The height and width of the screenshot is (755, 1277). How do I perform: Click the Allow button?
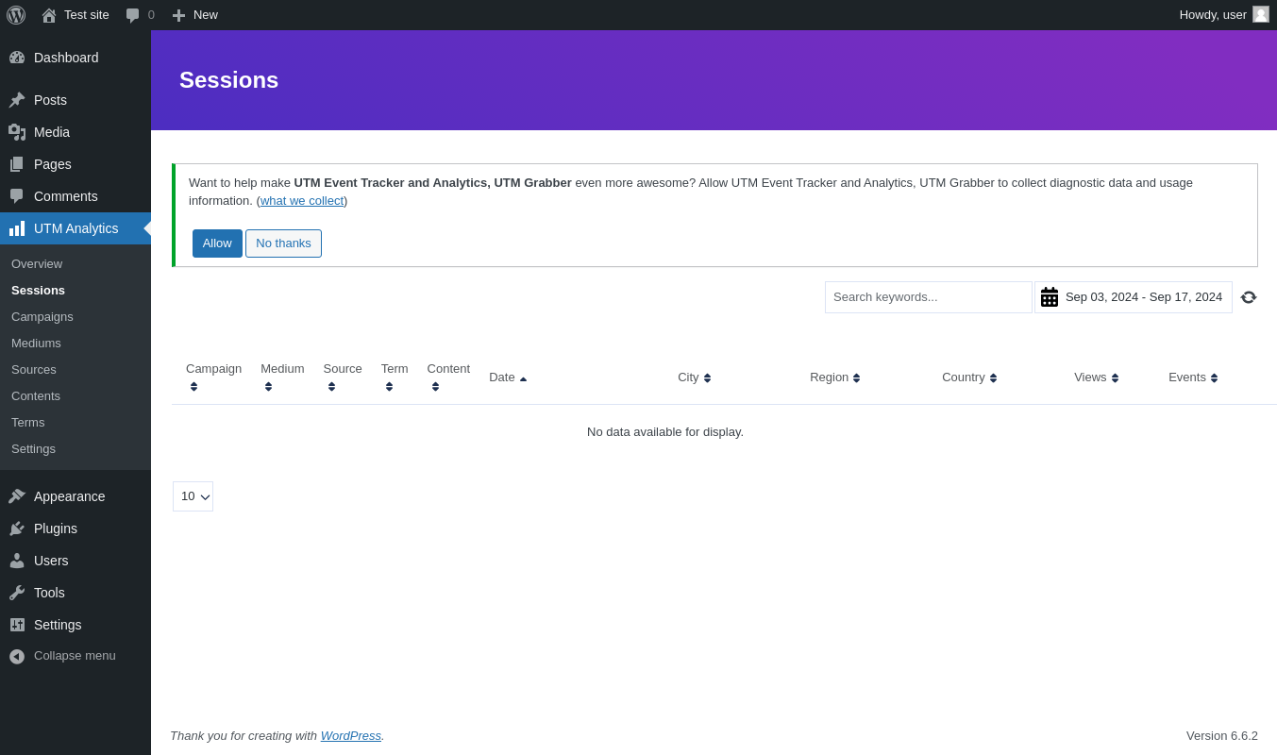coord(217,243)
